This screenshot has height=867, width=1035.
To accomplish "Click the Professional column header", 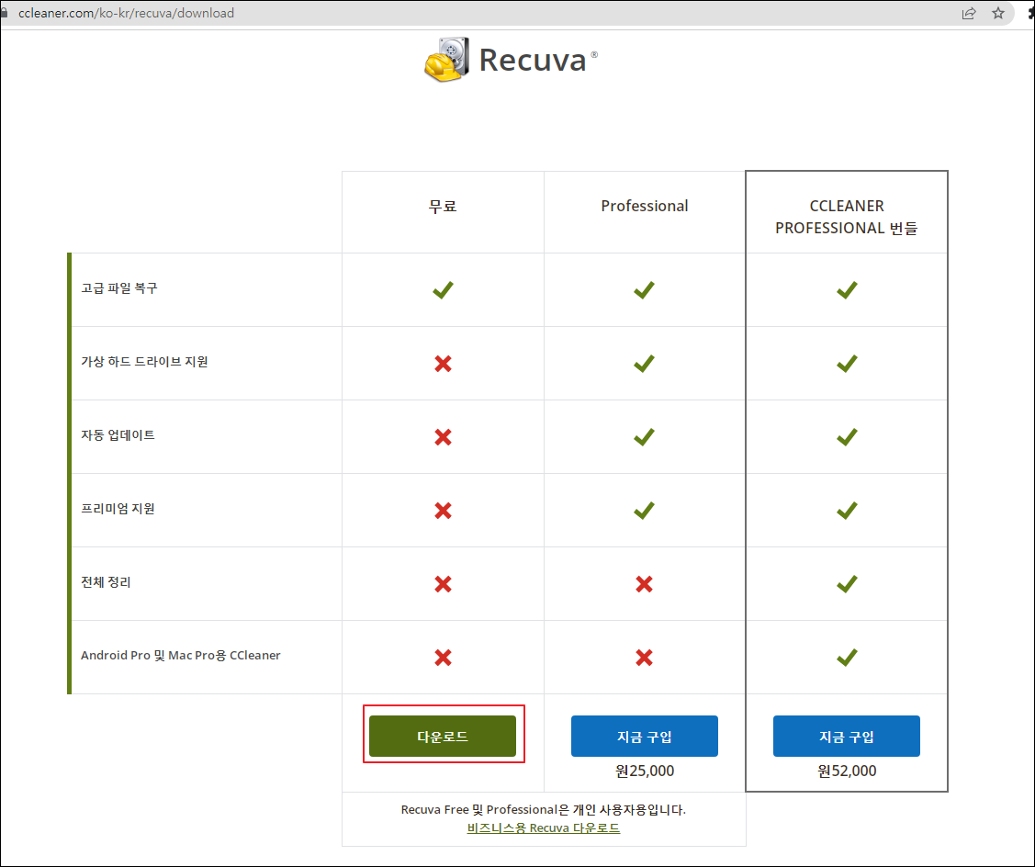I will (x=645, y=206).
